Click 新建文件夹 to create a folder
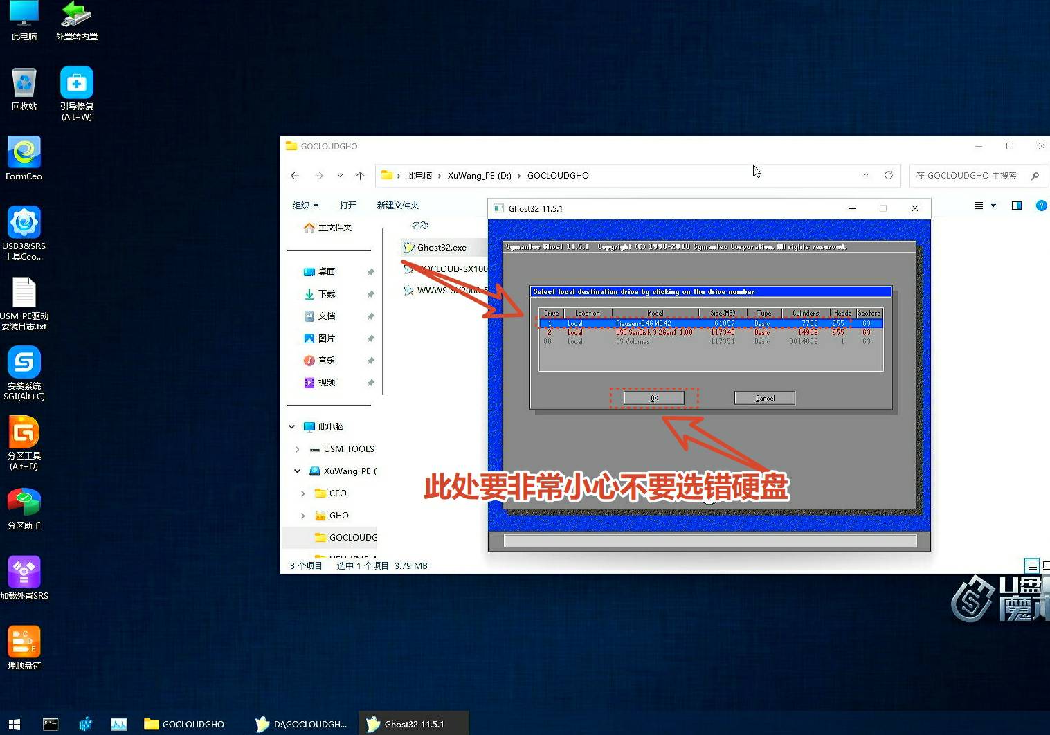1050x735 pixels. point(397,205)
